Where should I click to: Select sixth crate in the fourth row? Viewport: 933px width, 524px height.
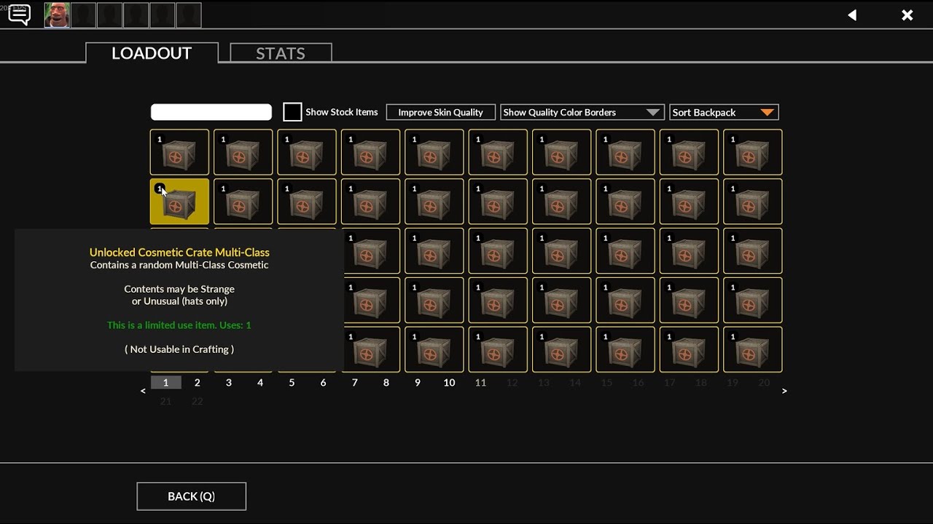pyautogui.click(x=498, y=300)
